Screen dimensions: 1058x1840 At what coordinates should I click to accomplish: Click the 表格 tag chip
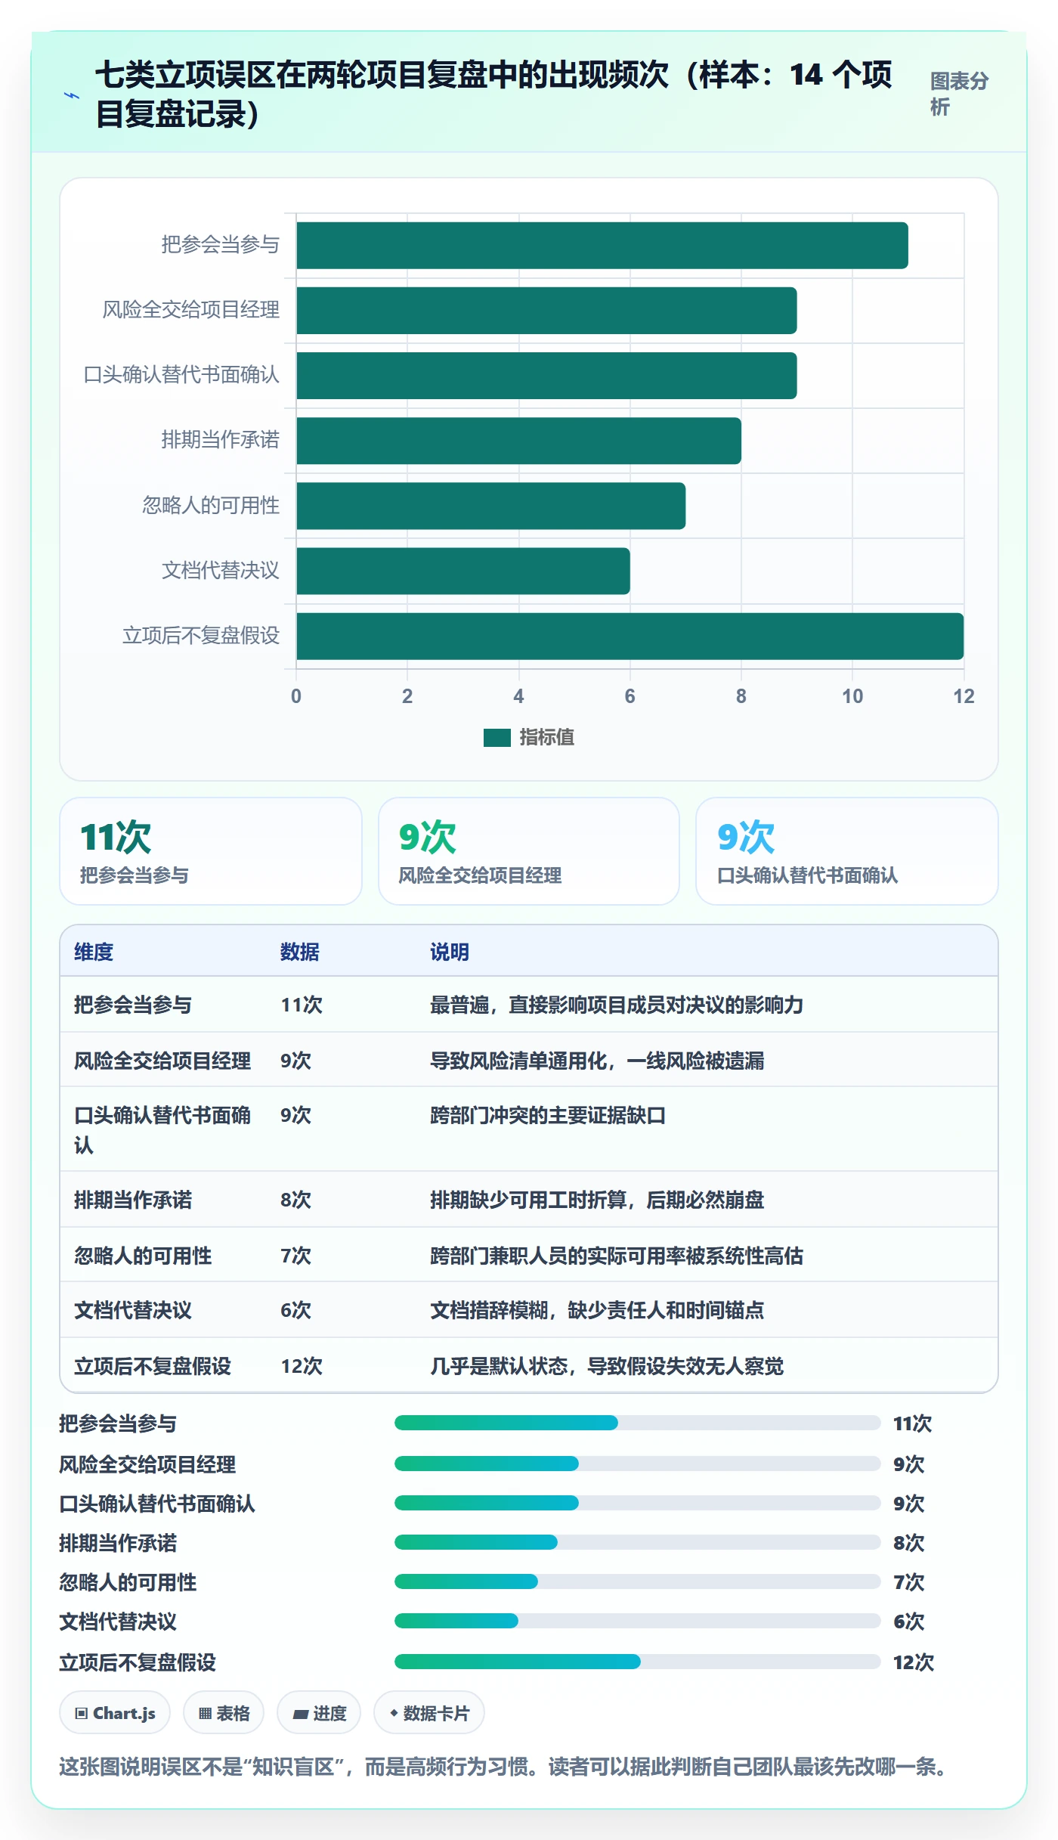coord(224,1713)
